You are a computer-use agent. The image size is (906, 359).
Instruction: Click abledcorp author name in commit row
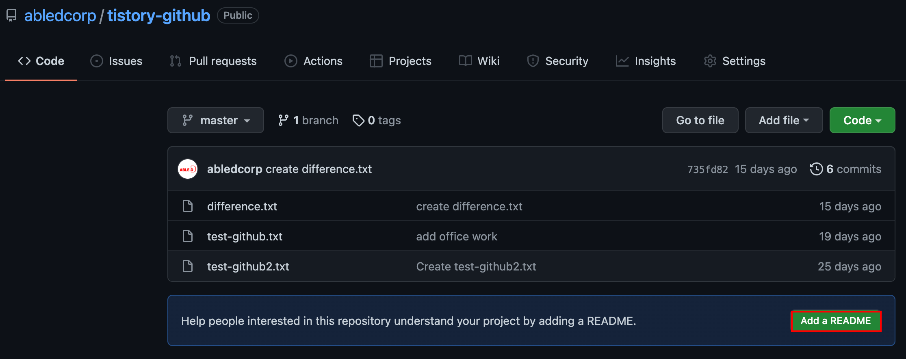[235, 169]
